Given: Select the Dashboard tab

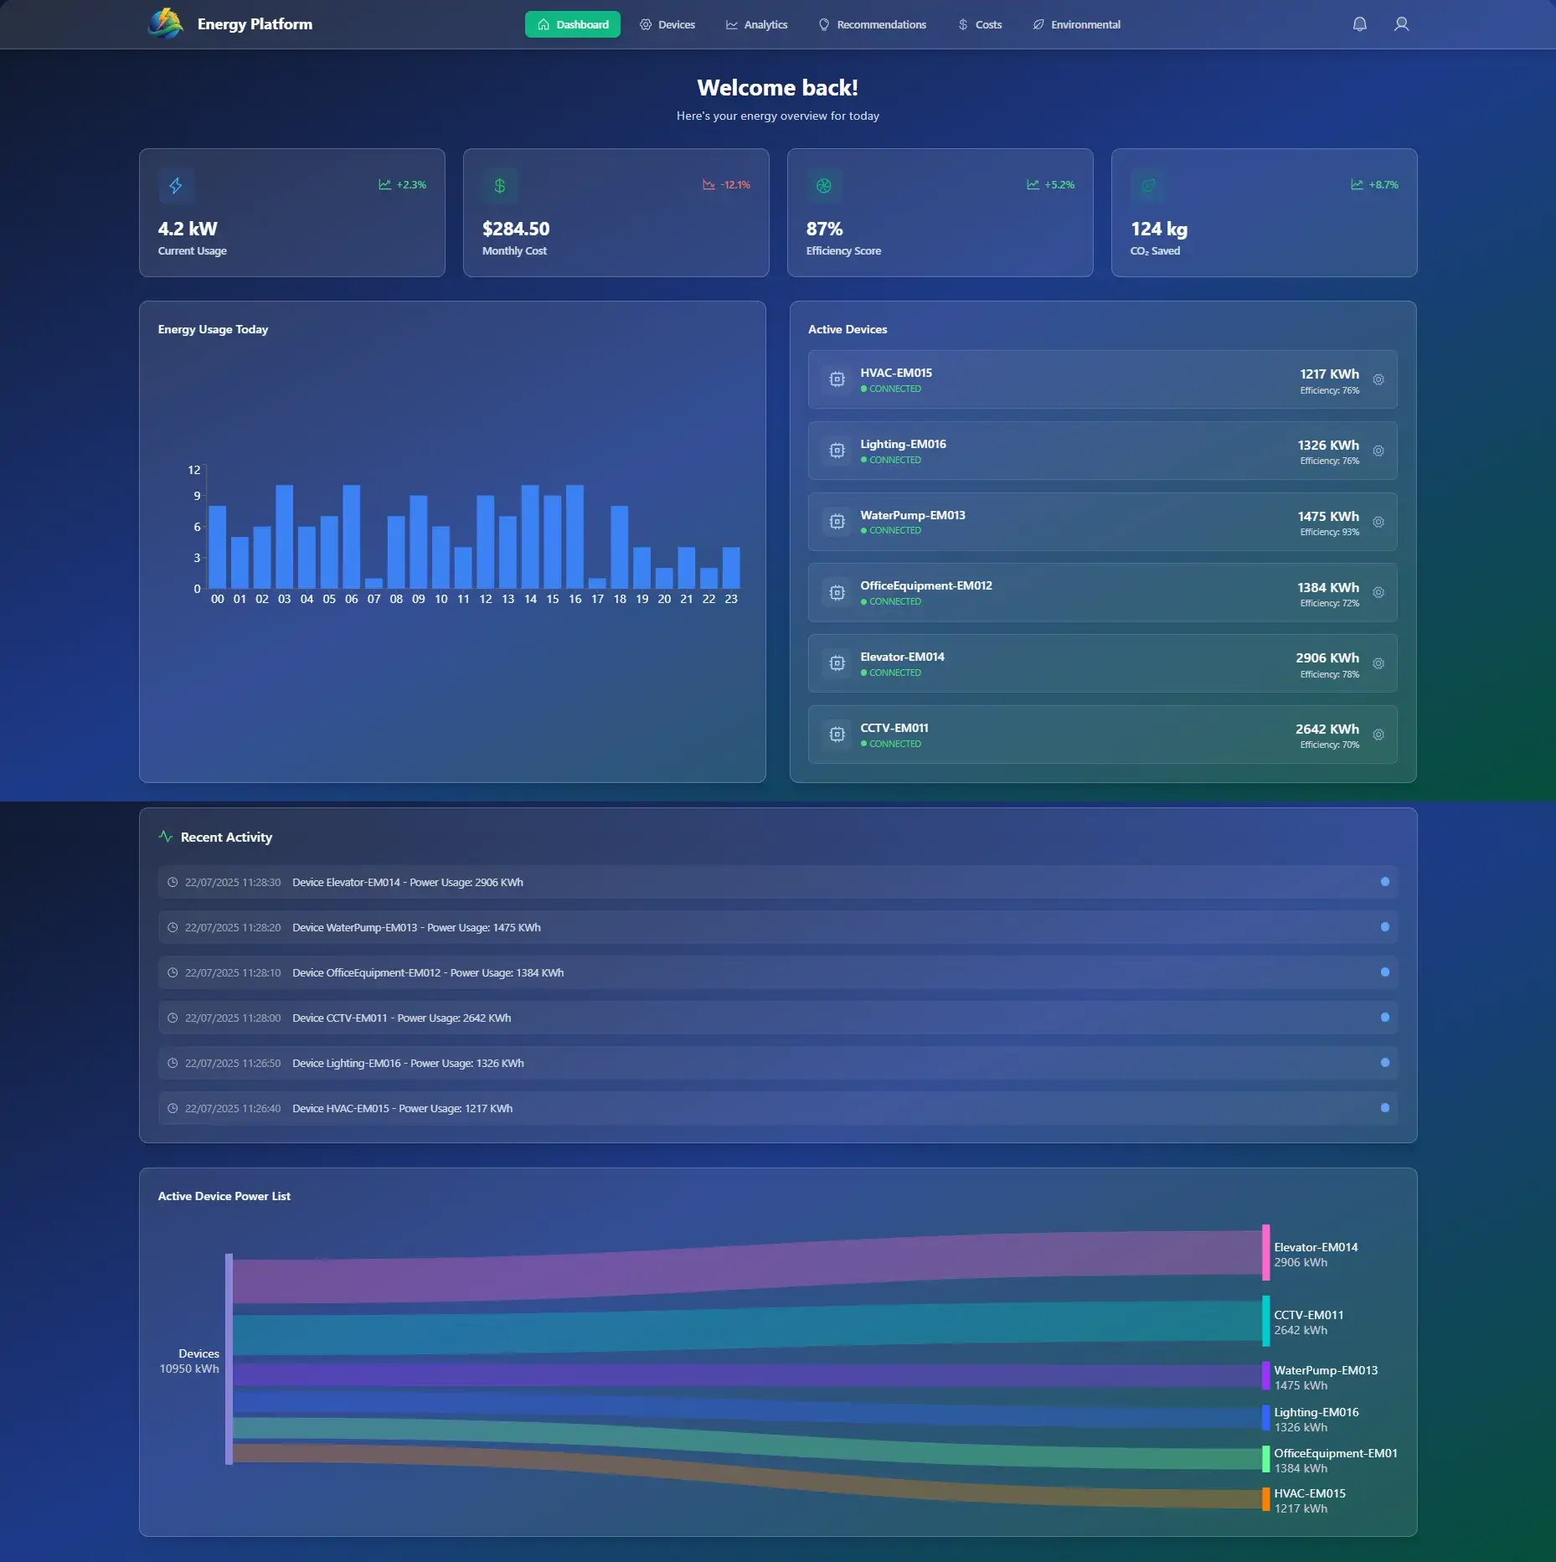Looking at the screenshot, I should click(573, 24).
